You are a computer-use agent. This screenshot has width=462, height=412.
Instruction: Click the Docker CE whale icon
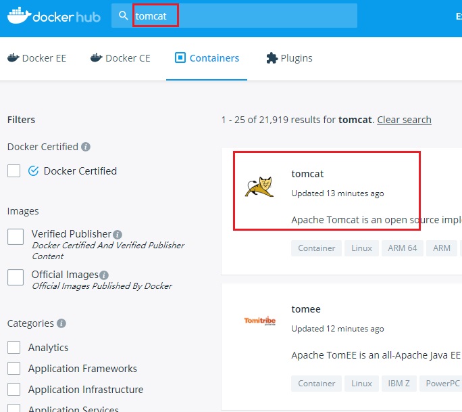coord(97,58)
